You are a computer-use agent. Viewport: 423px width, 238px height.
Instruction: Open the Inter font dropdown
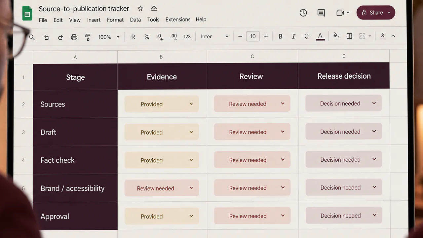(x=214, y=37)
